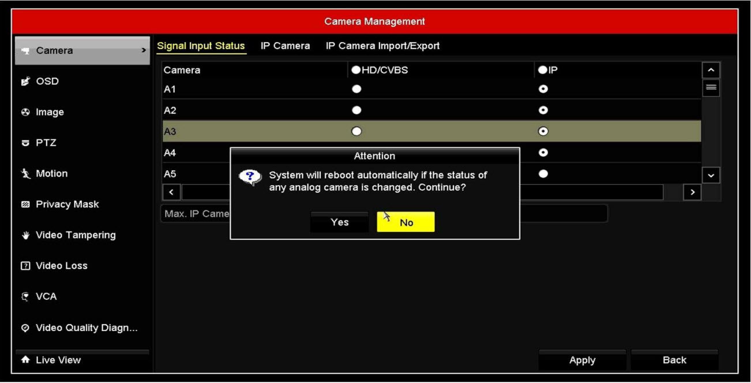The image size is (751, 383).
Task: Click the OSD icon in sidebar
Action: (25, 82)
